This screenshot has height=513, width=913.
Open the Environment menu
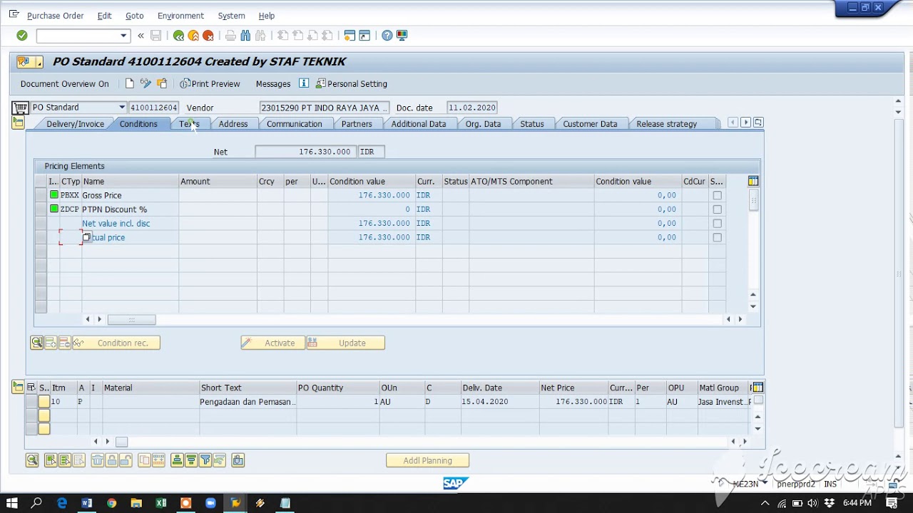point(180,16)
